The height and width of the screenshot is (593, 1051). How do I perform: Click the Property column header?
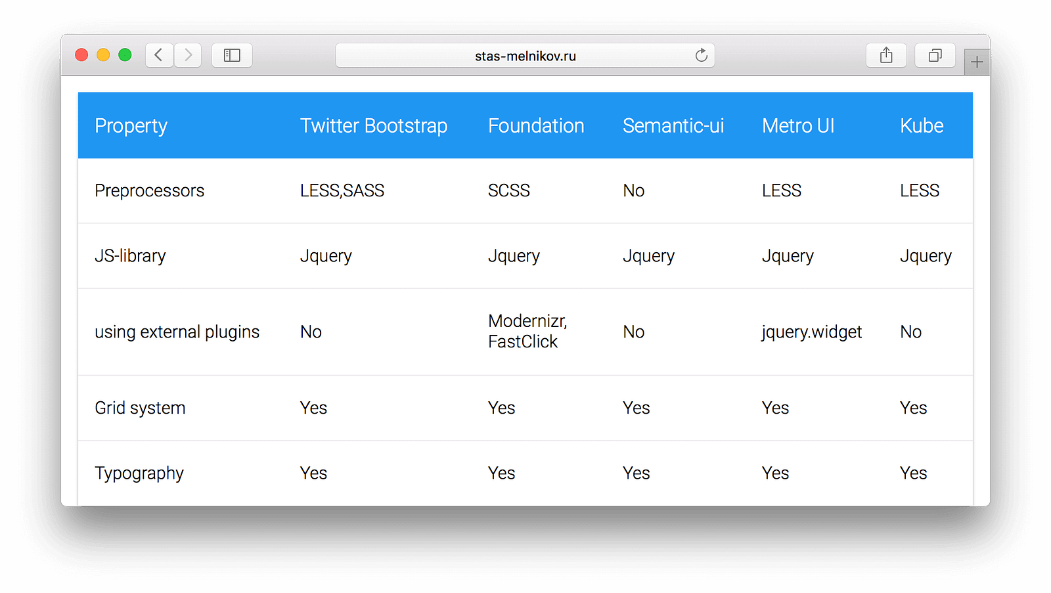click(x=131, y=125)
